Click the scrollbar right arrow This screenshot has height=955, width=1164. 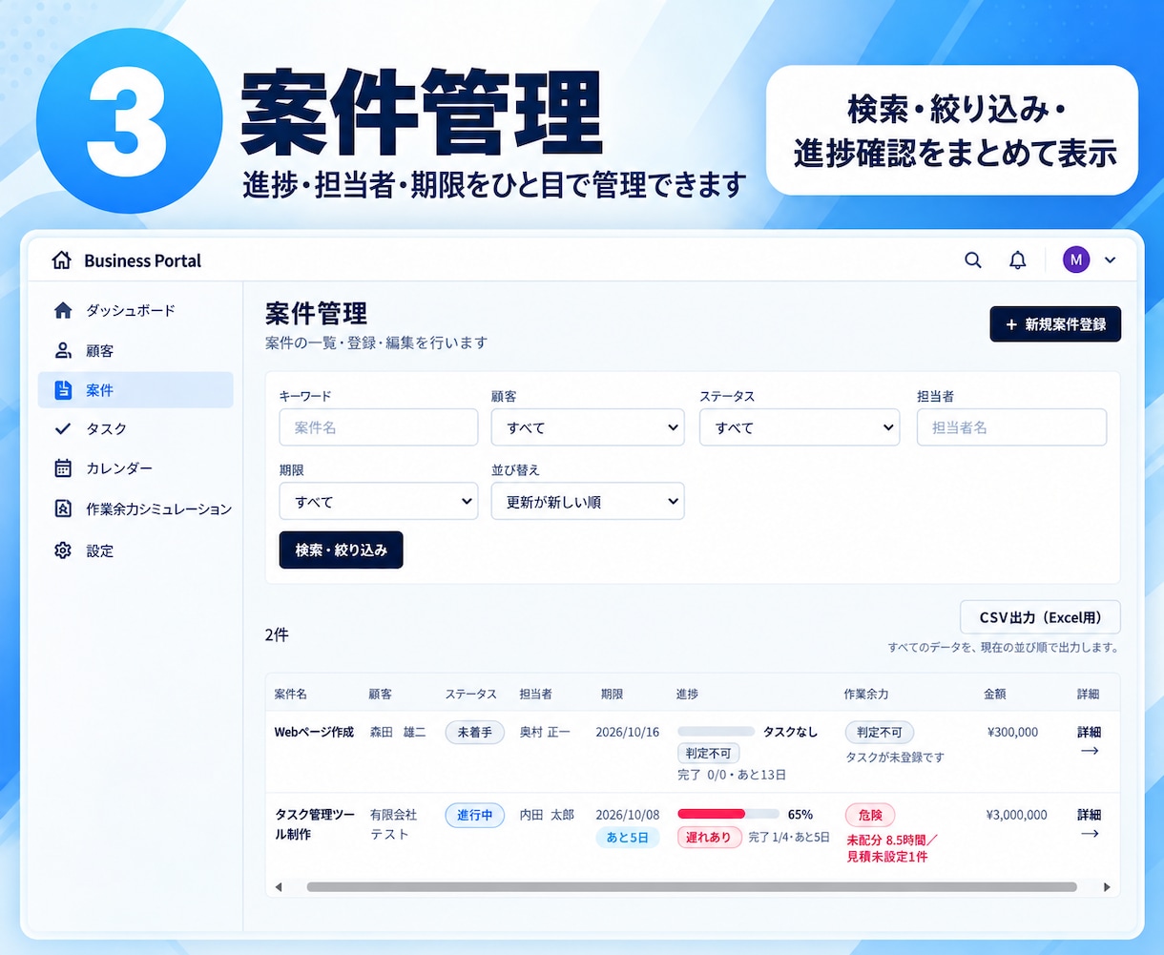[1107, 886]
